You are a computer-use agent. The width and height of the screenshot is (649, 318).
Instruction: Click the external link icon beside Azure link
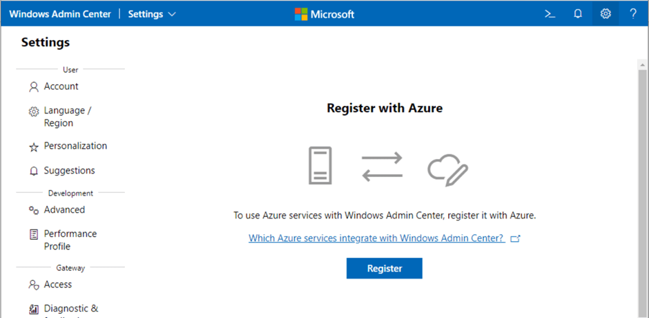514,238
